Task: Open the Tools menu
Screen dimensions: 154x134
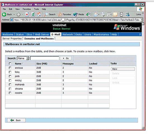Action: (x=36, y=9)
